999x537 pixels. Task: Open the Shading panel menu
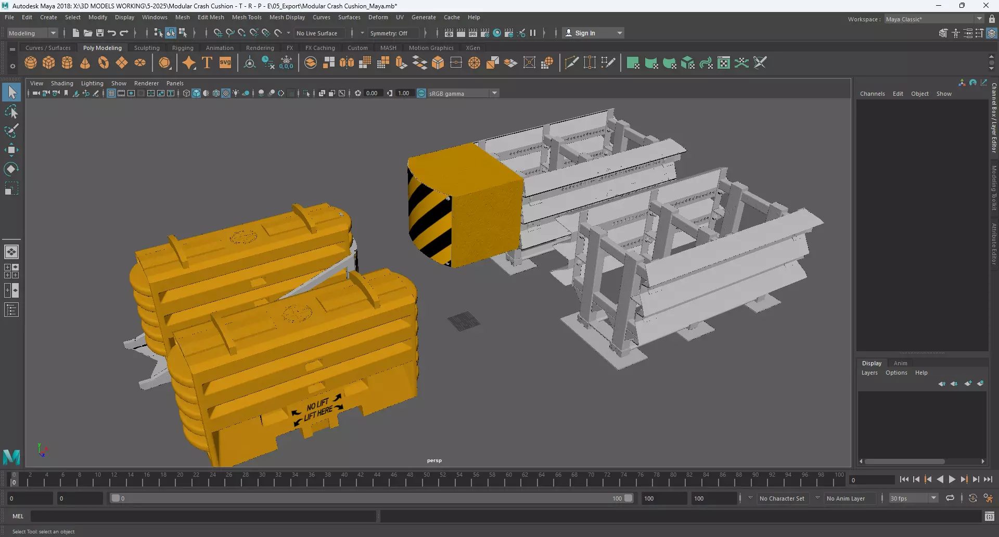point(62,83)
